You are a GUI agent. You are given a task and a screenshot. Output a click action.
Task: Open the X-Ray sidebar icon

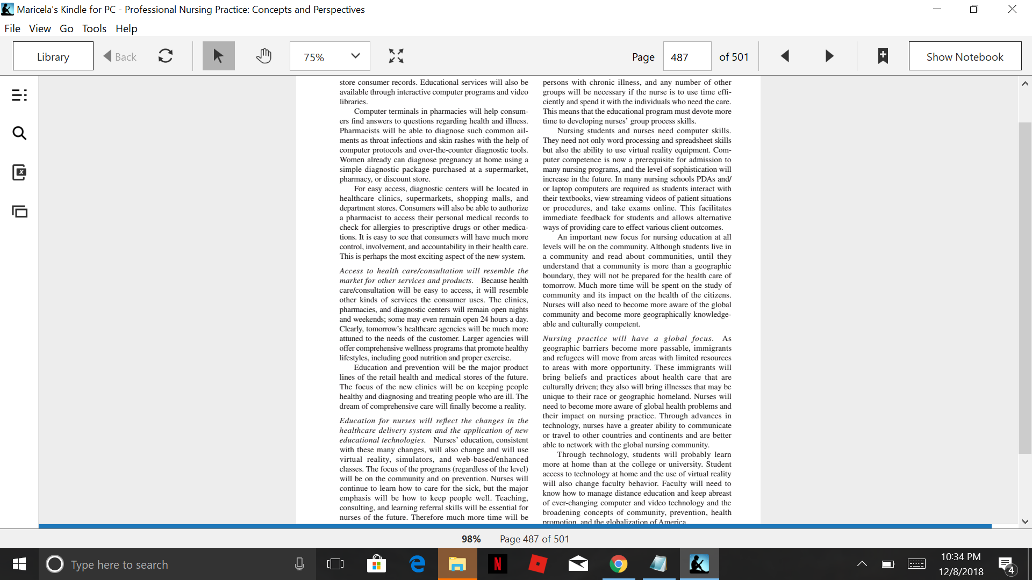point(19,172)
